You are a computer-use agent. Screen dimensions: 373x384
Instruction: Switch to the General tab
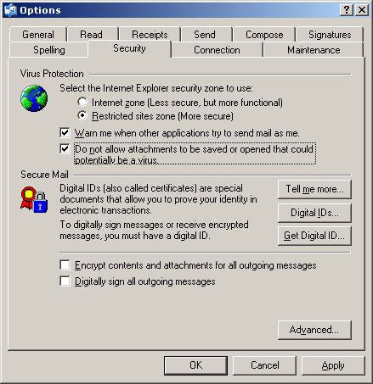(38, 35)
